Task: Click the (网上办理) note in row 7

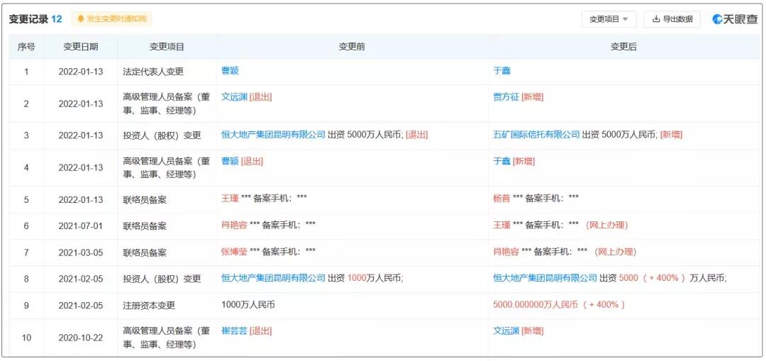Action: tap(615, 252)
